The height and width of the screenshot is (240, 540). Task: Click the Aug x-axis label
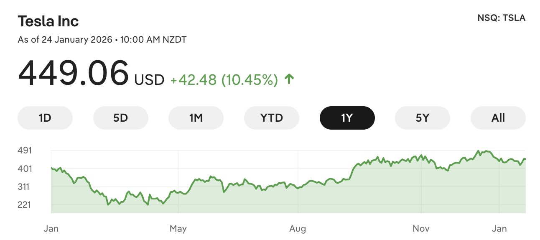click(x=298, y=229)
